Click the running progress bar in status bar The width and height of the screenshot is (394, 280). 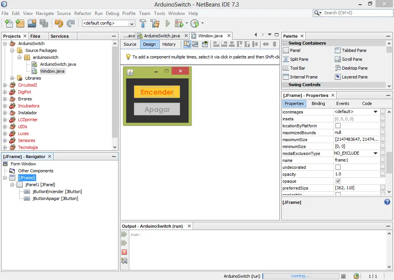[300, 276]
